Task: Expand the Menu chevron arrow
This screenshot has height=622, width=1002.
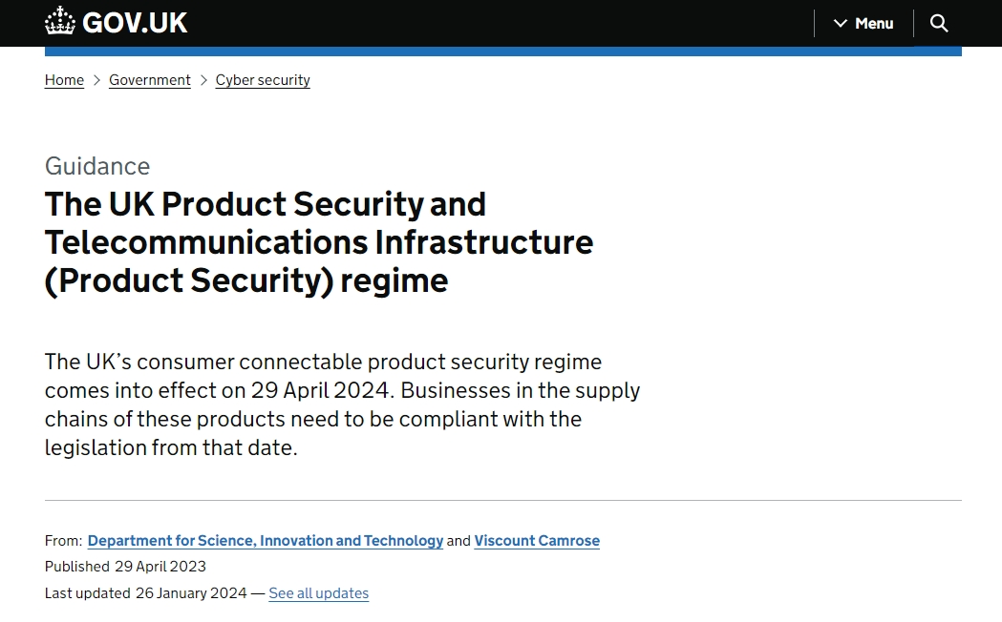Action: tap(841, 23)
